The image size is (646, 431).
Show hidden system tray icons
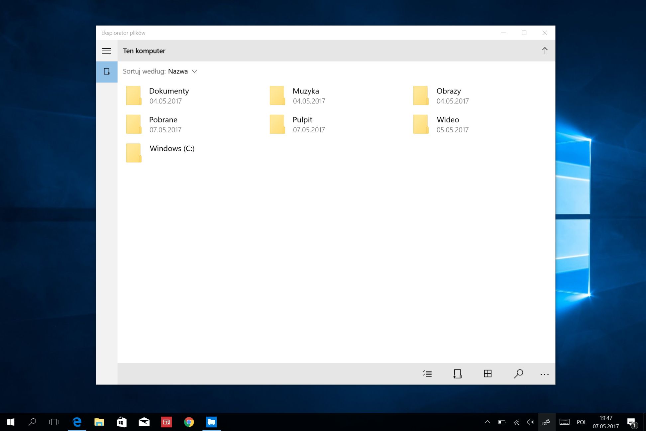487,422
